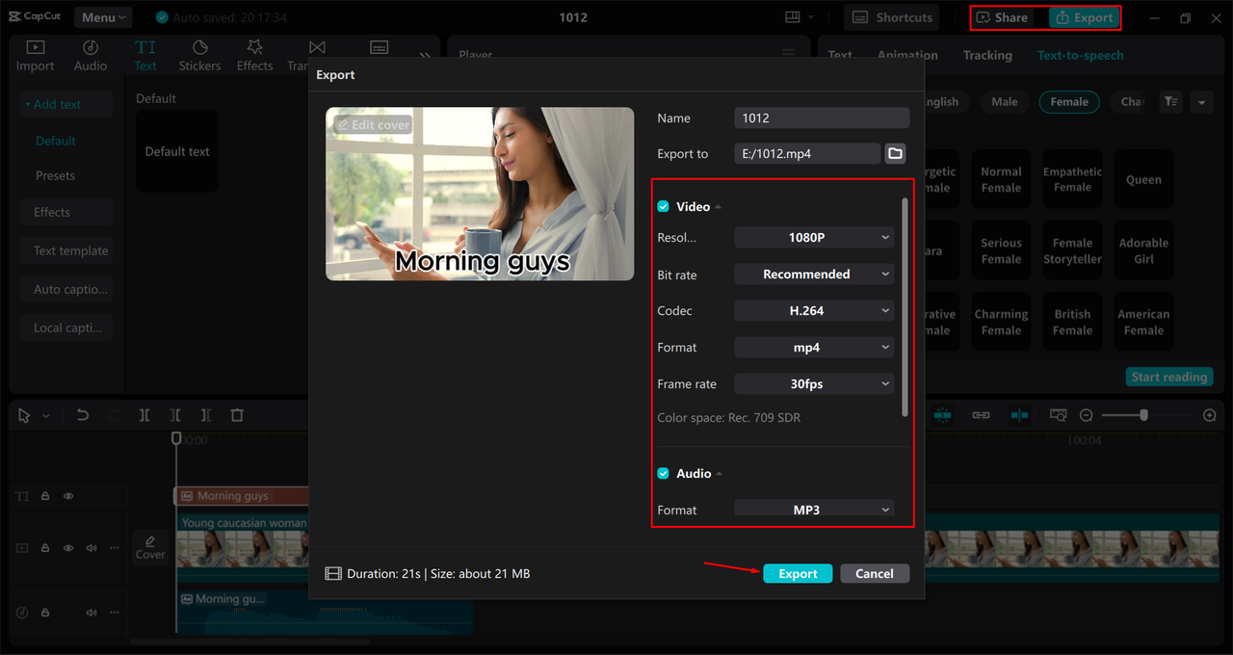Screen dimensions: 1233x655
Task: Uncheck the Video export checkbox
Action: coord(663,206)
